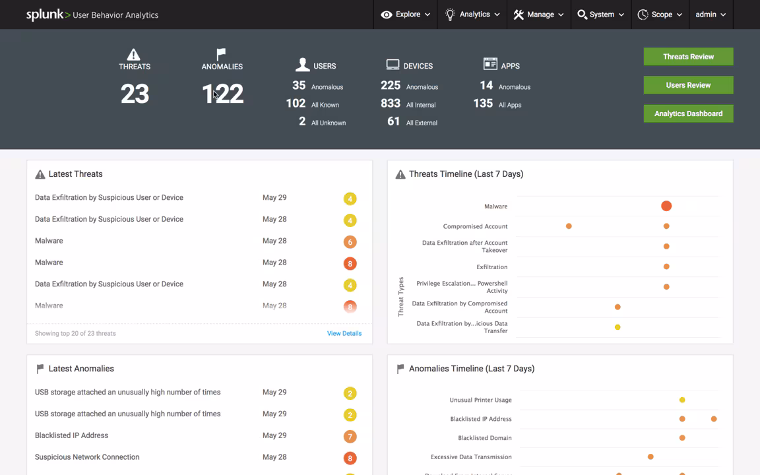Click the Anomalies flag icon

221,53
